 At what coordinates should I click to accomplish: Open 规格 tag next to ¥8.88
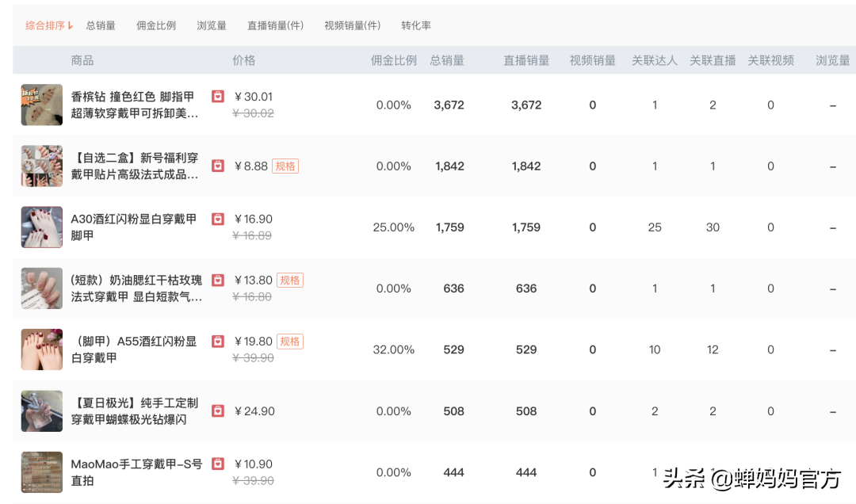[285, 166]
